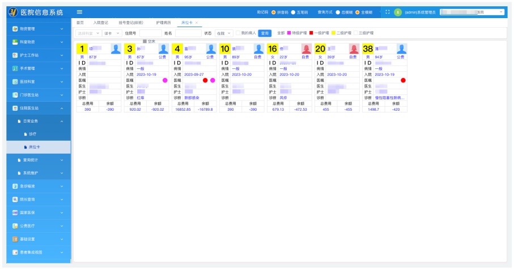This screenshot has height=269, width=514.
Task: Click the red 一级护理 color swatch
Action: (311, 33)
